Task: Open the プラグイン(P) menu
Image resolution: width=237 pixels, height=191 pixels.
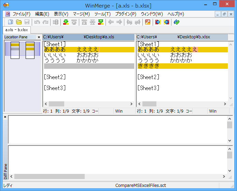Action: tap(125, 14)
